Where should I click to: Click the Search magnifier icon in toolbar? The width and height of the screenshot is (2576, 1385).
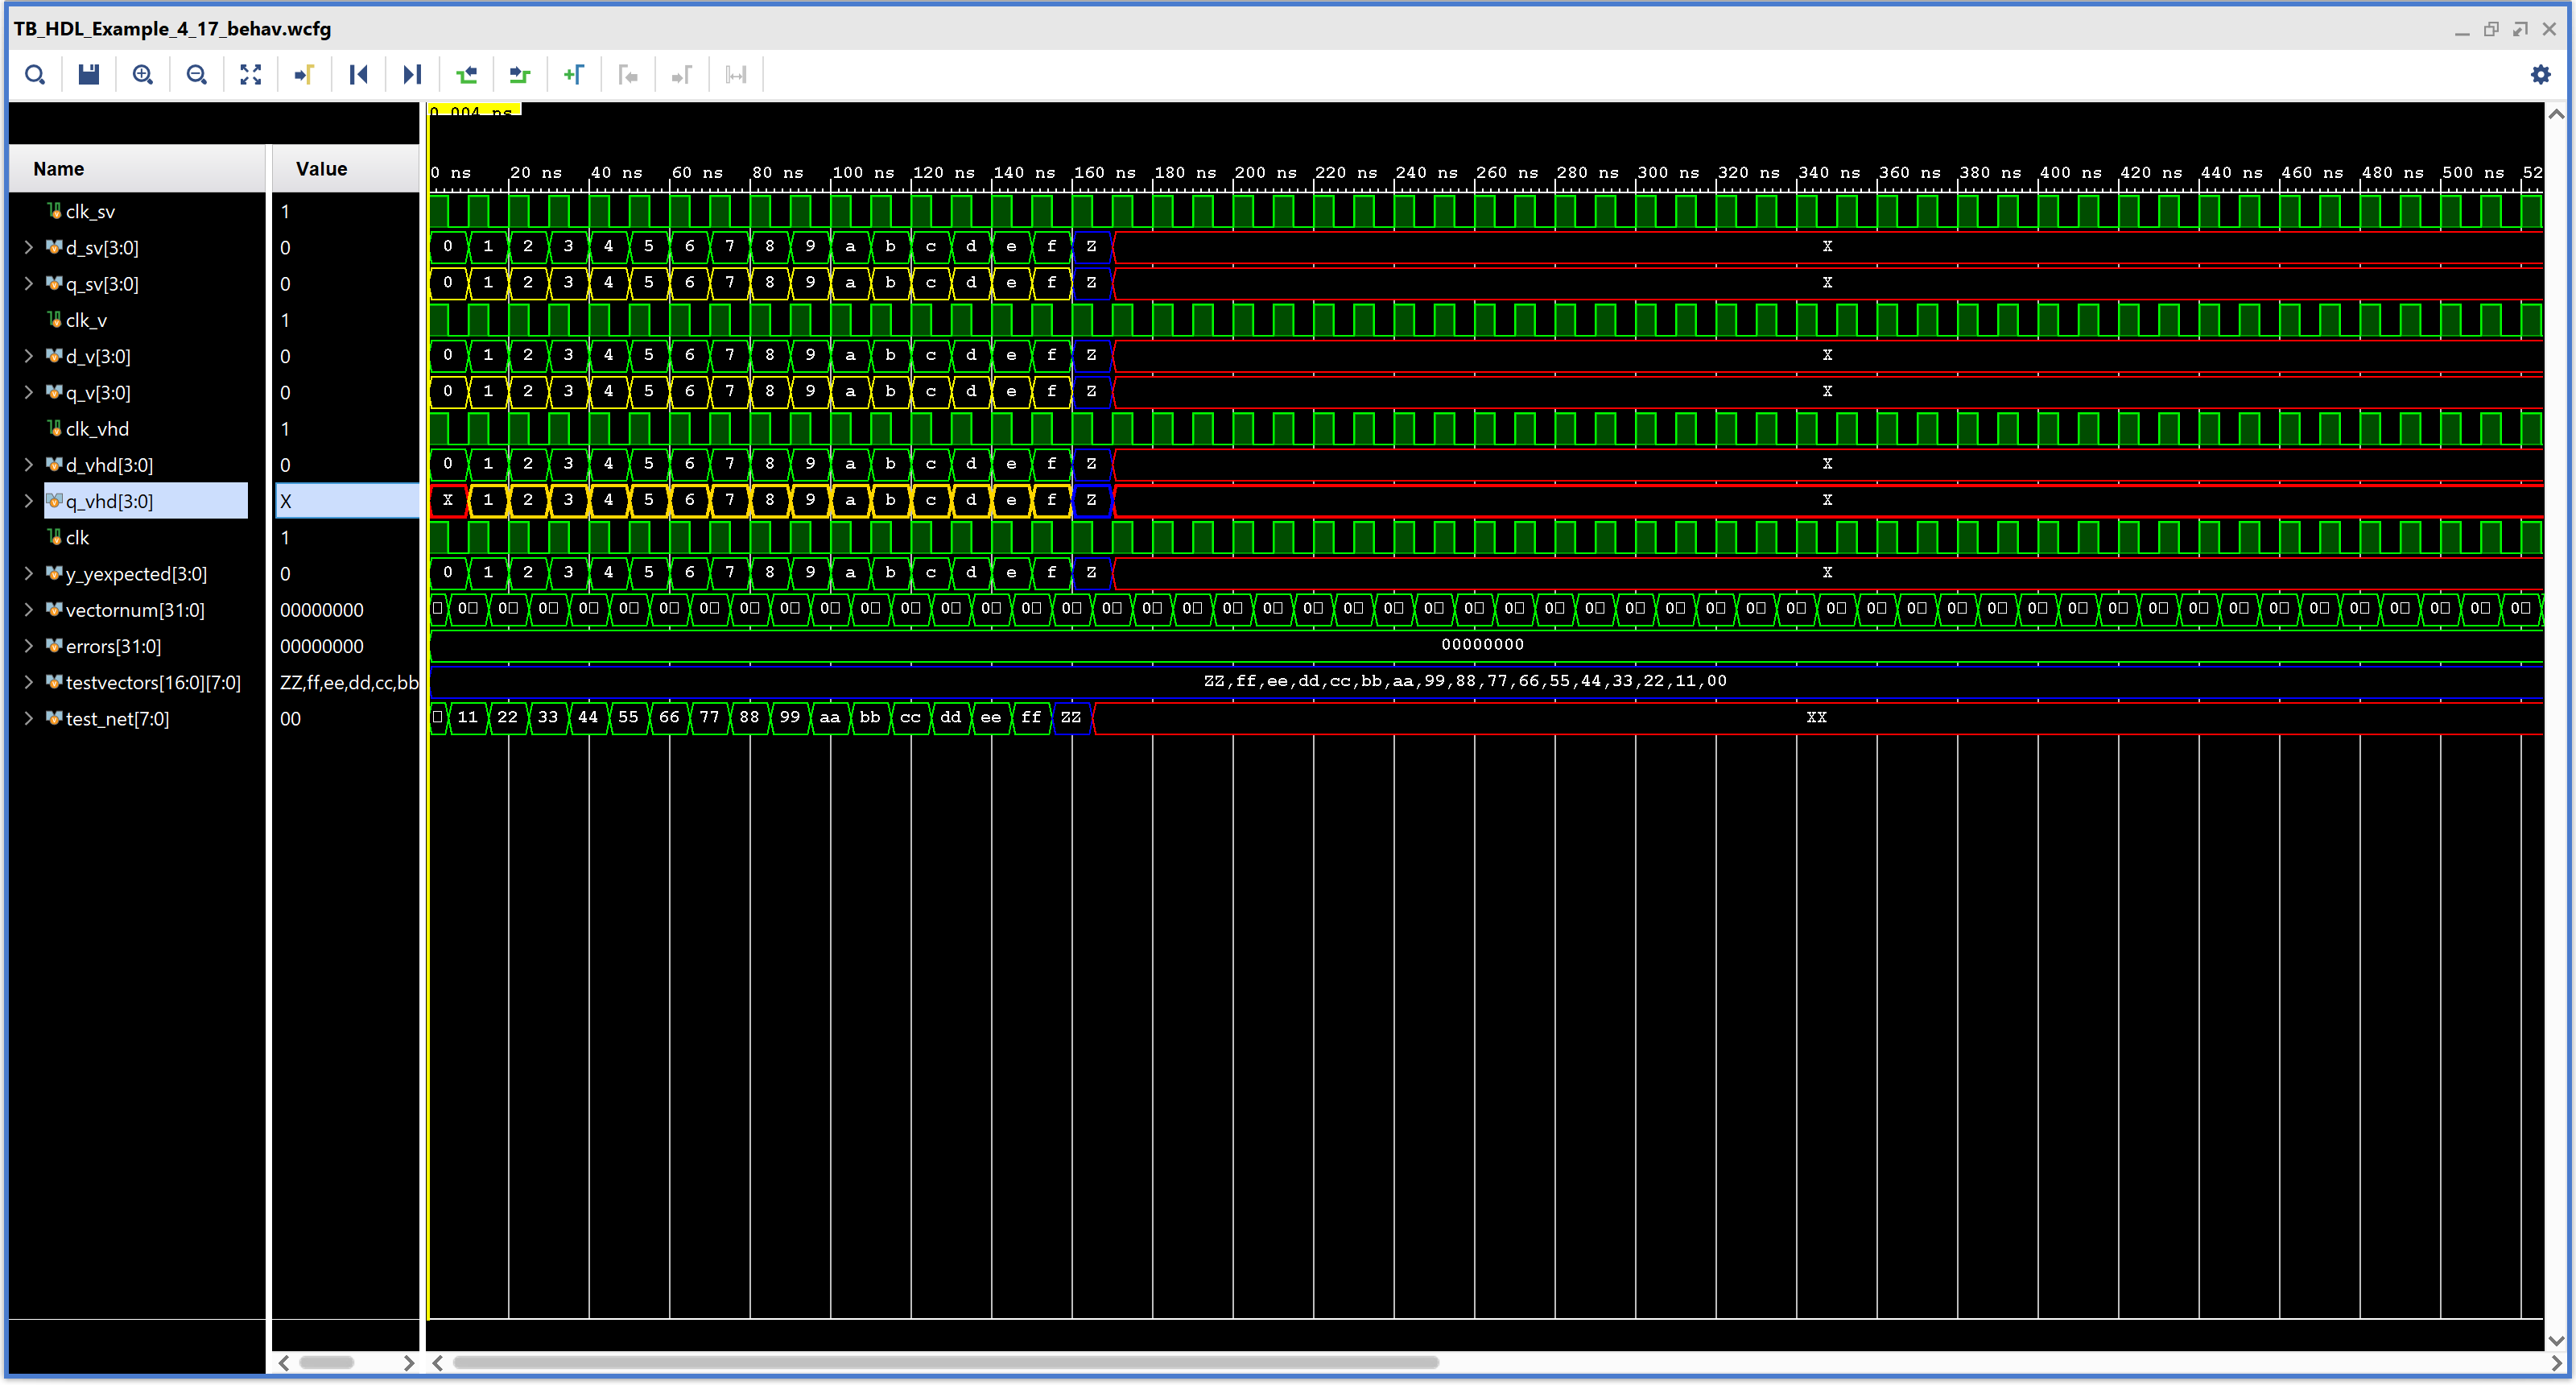pos(35,75)
